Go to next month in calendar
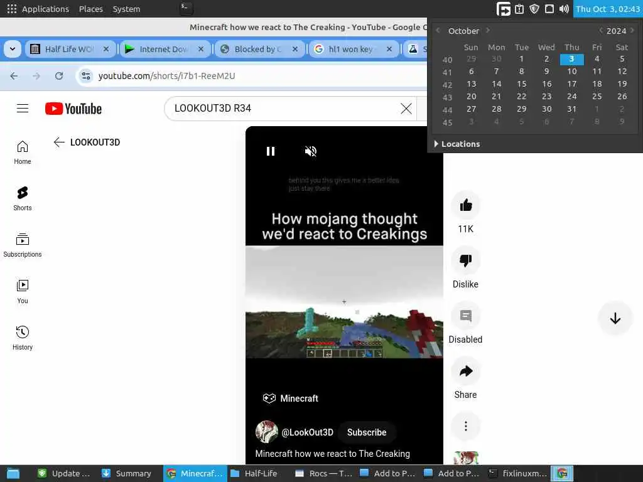The width and height of the screenshot is (643, 482). 488,30
